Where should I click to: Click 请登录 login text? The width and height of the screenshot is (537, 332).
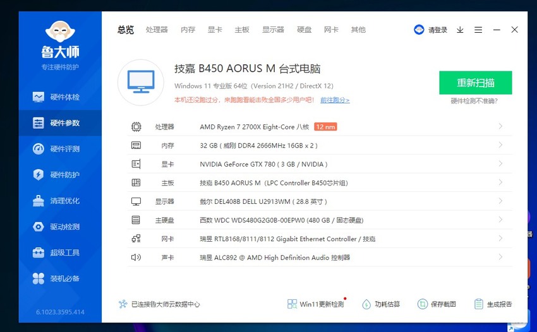click(x=438, y=30)
